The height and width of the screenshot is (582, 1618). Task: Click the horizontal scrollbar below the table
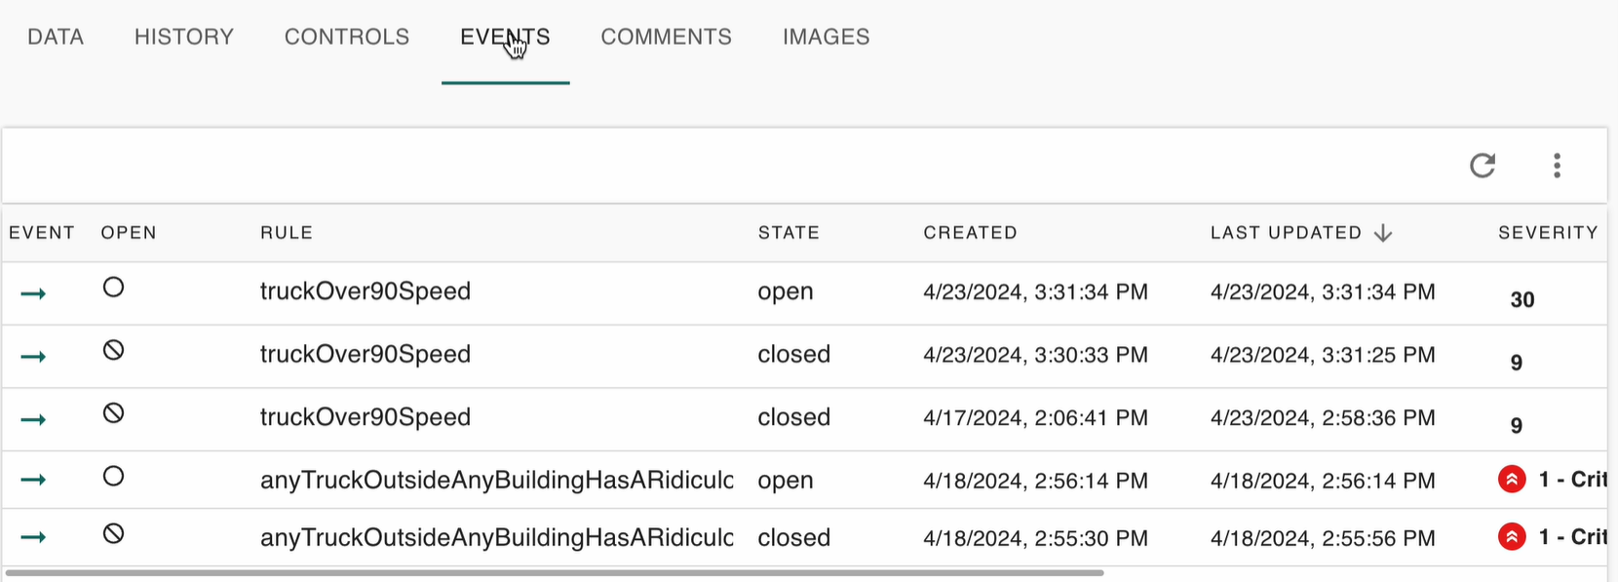click(554, 573)
